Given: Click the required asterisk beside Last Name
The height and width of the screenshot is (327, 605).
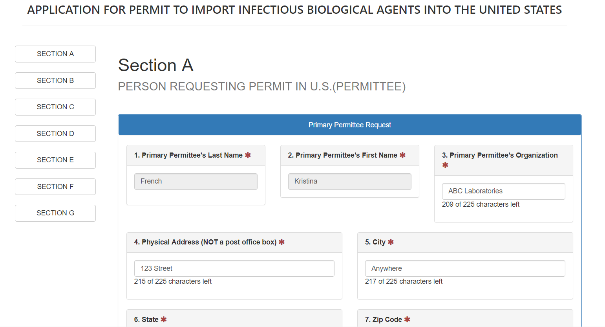Looking at the screenshot, I should [248, 155].
